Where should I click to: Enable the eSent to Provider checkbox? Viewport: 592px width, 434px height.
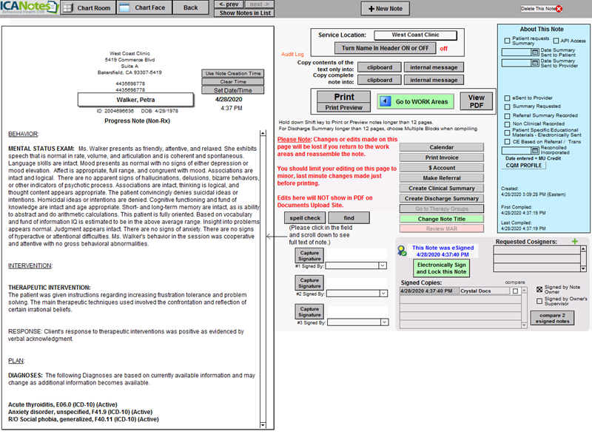click(507, 99)
